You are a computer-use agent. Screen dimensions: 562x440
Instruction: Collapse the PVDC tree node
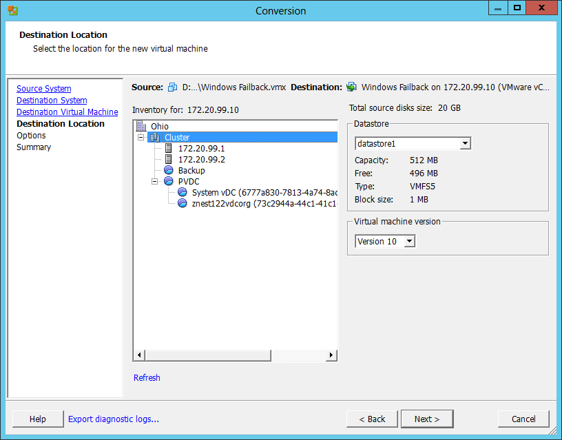[154, 181]
